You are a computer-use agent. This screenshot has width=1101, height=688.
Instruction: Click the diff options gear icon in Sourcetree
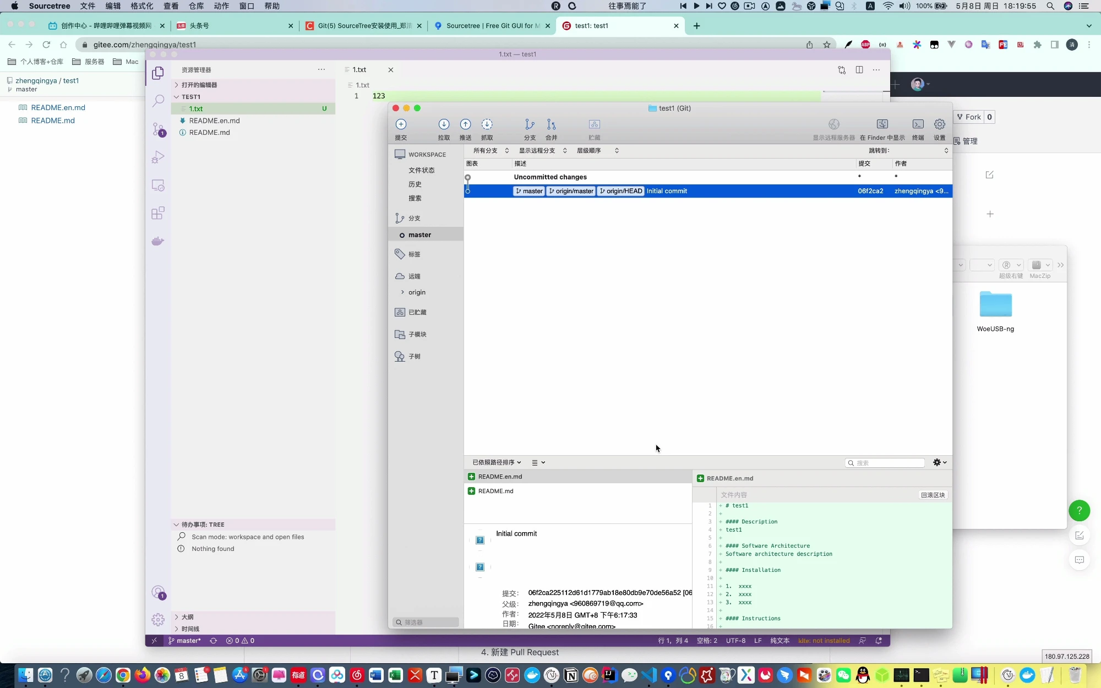pyautogui.click(x=940, y=462)
